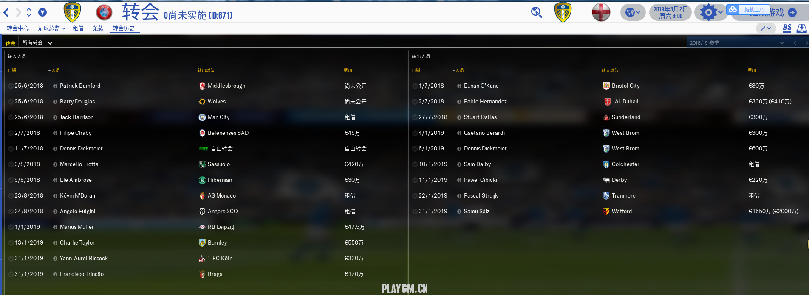Open Charlie Taylor's player profile link
Image resolution: width=809 pixels, height=295 pixels.
(77, 243)
